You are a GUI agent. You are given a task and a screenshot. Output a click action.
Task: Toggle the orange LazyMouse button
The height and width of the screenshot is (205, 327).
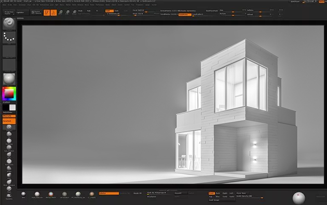[185, 15]
